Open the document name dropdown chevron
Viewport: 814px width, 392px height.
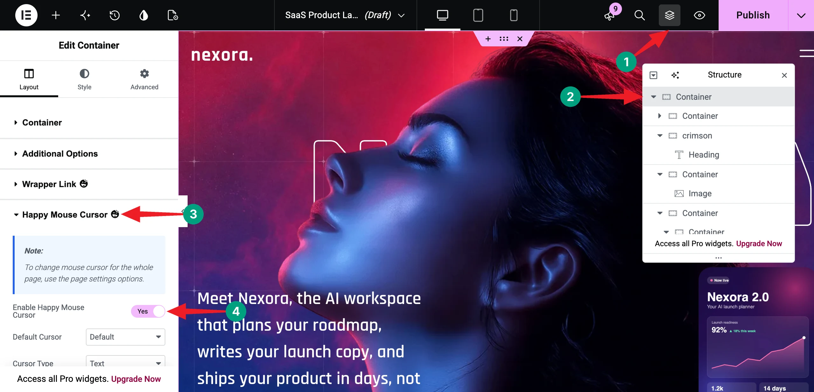(401, 15)
